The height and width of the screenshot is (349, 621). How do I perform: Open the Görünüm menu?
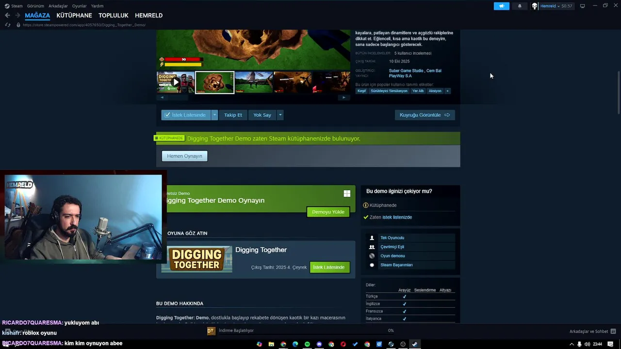point(35,6)
